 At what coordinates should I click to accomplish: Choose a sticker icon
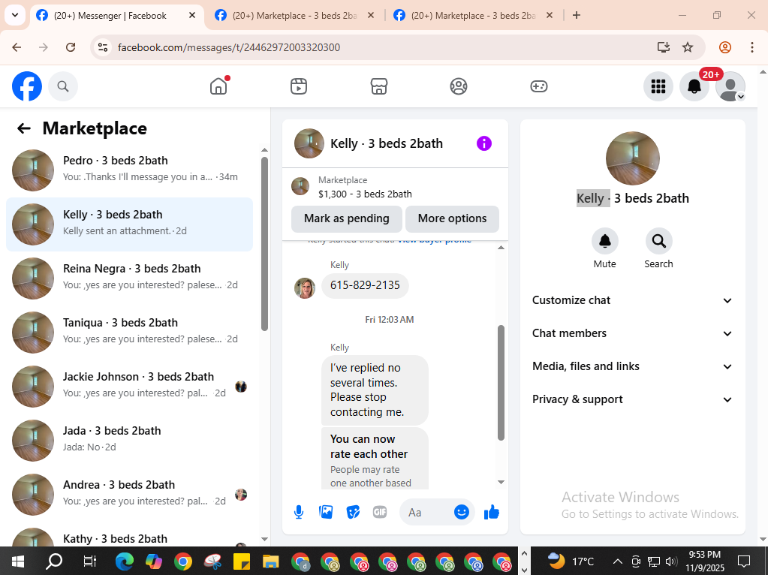pos(353,512)
